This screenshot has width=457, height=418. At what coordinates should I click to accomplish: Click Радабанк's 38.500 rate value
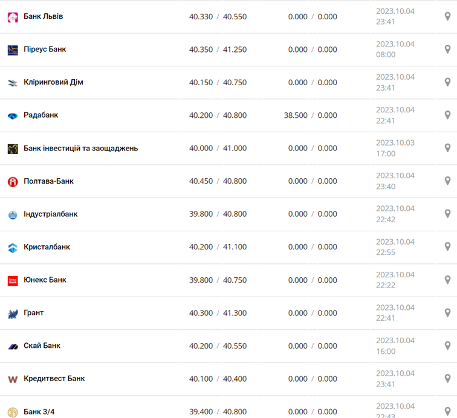tap(296, 115)
